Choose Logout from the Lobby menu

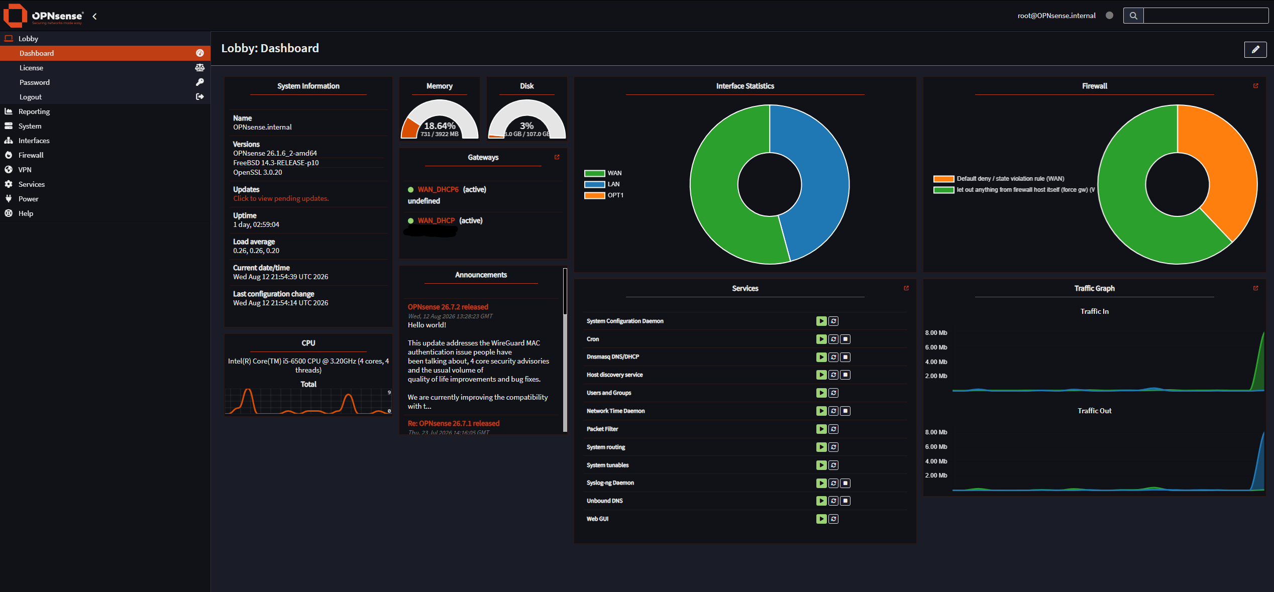[x=105, y=97]
